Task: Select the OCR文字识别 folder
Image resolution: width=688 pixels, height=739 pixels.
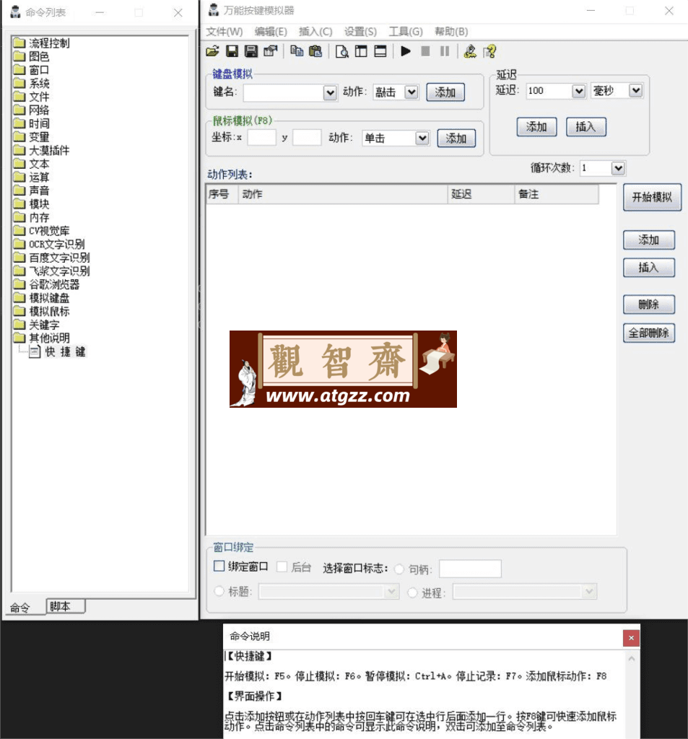Action: click(x=49, y=244)
